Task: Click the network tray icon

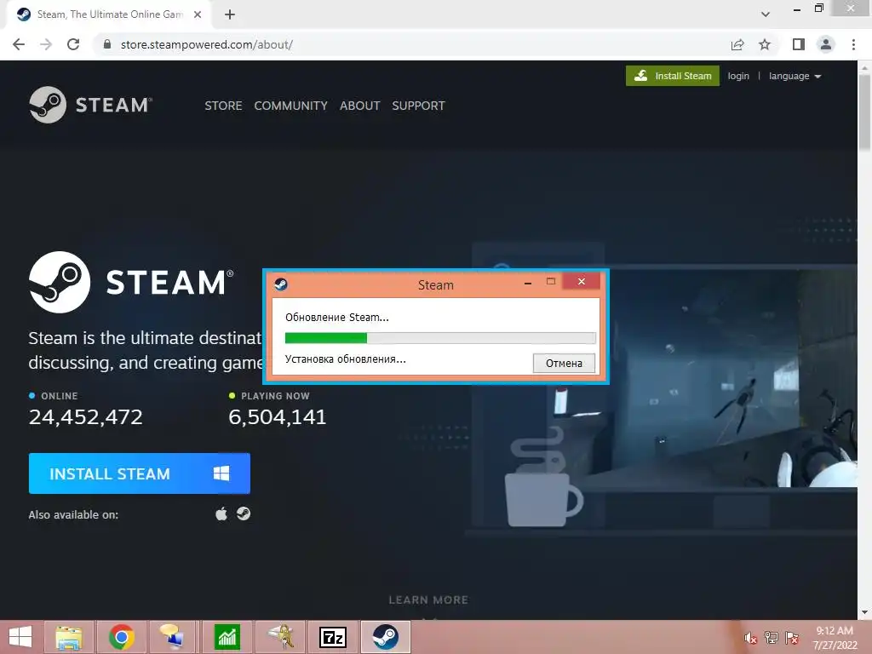Action: [771, 638]
